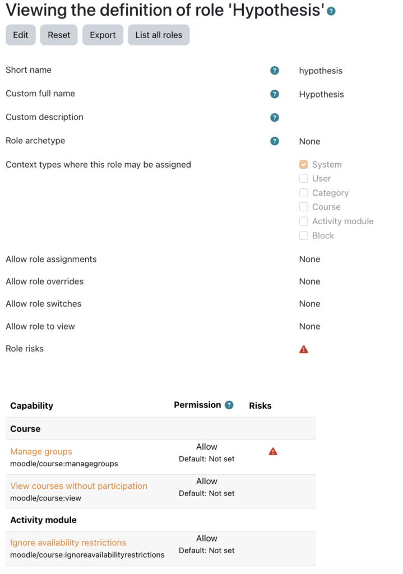
Task: Open 'Ignore availability restrictions' capability
Action: click(x=68, y=543)
